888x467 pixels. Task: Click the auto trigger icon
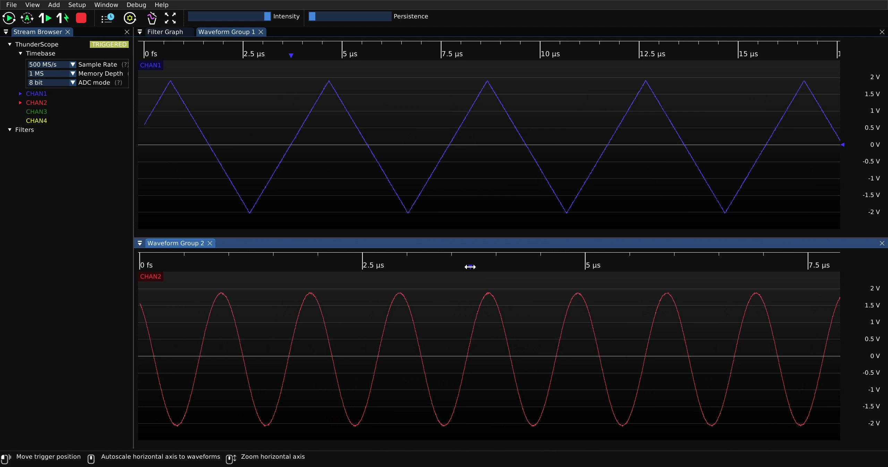coord(27,18)
